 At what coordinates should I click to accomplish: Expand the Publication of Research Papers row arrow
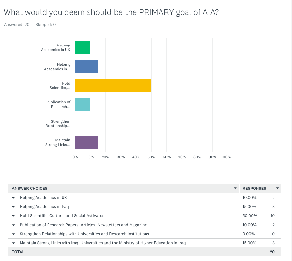13,225
